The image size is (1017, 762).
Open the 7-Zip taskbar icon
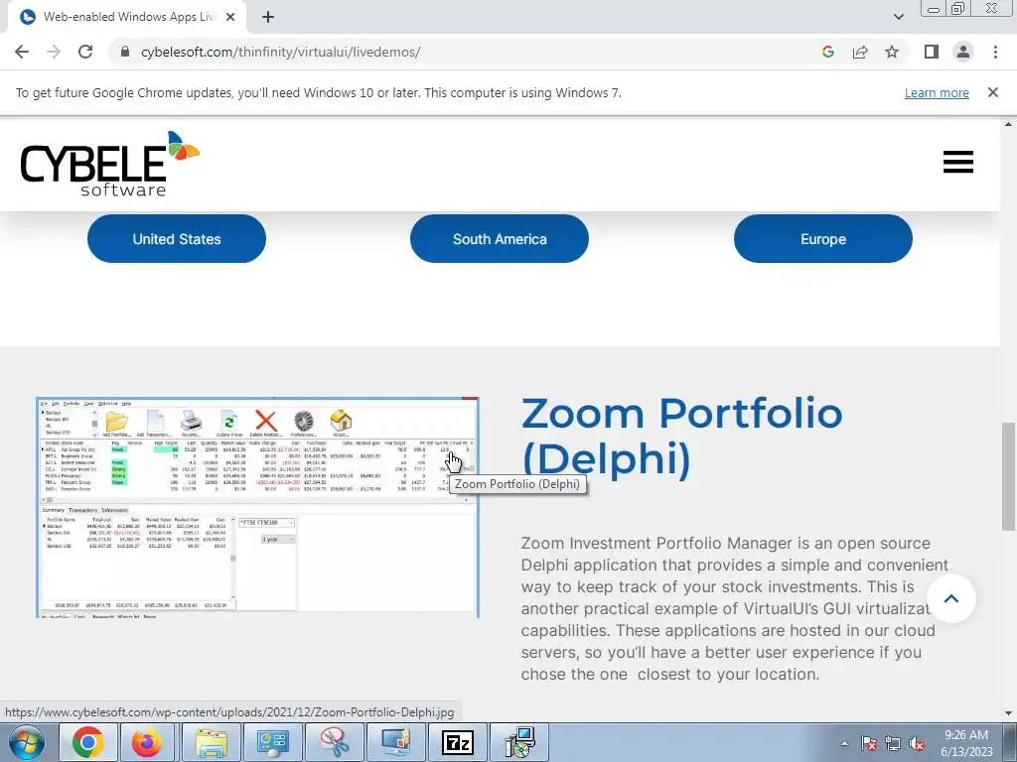coord(458,742)
